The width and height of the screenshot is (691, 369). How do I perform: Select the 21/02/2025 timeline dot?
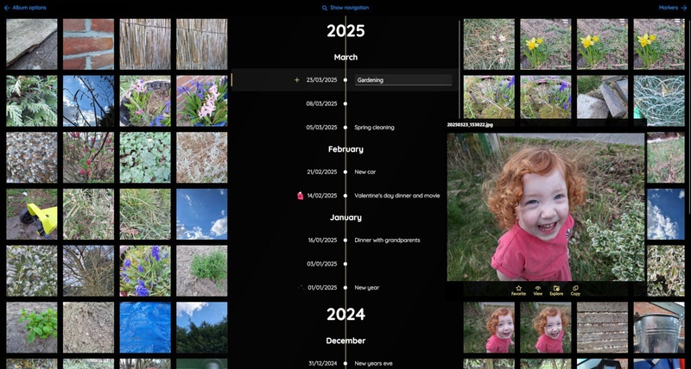(x=345, y=172)
